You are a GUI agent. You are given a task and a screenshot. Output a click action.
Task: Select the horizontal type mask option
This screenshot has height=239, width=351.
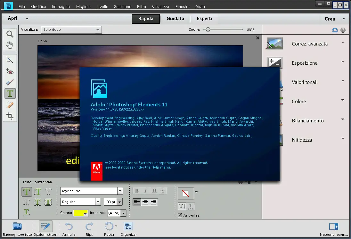point(48,192)
